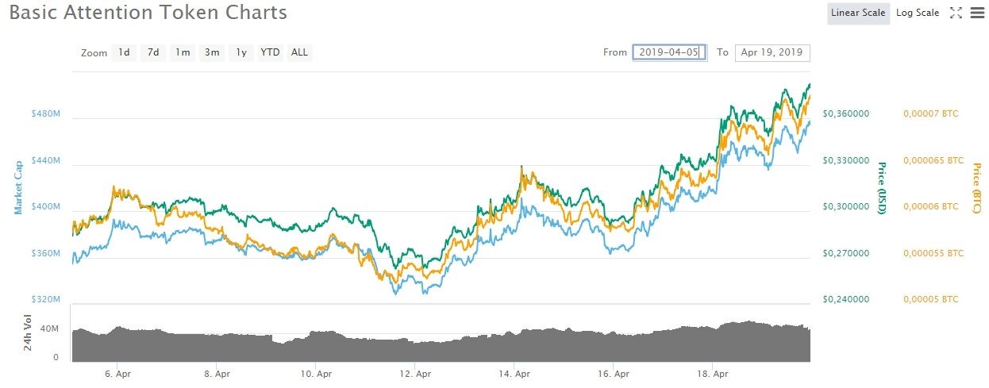Switch chart to Log Scale

918,13
